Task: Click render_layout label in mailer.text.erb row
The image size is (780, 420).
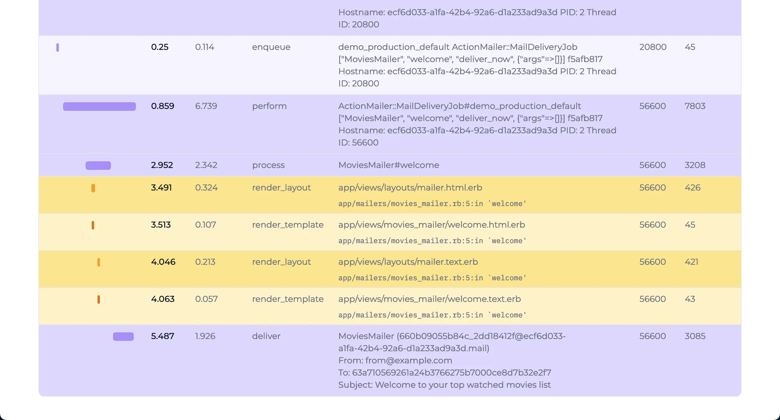Action: tap(282, 262)
